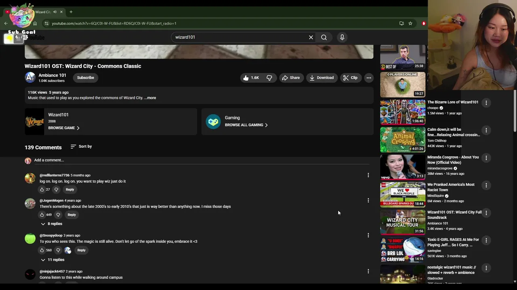The height and width of the screenshot is (290, 517).
Task: Like the video with thumbs up 1.6K
Action: [251, 78]
